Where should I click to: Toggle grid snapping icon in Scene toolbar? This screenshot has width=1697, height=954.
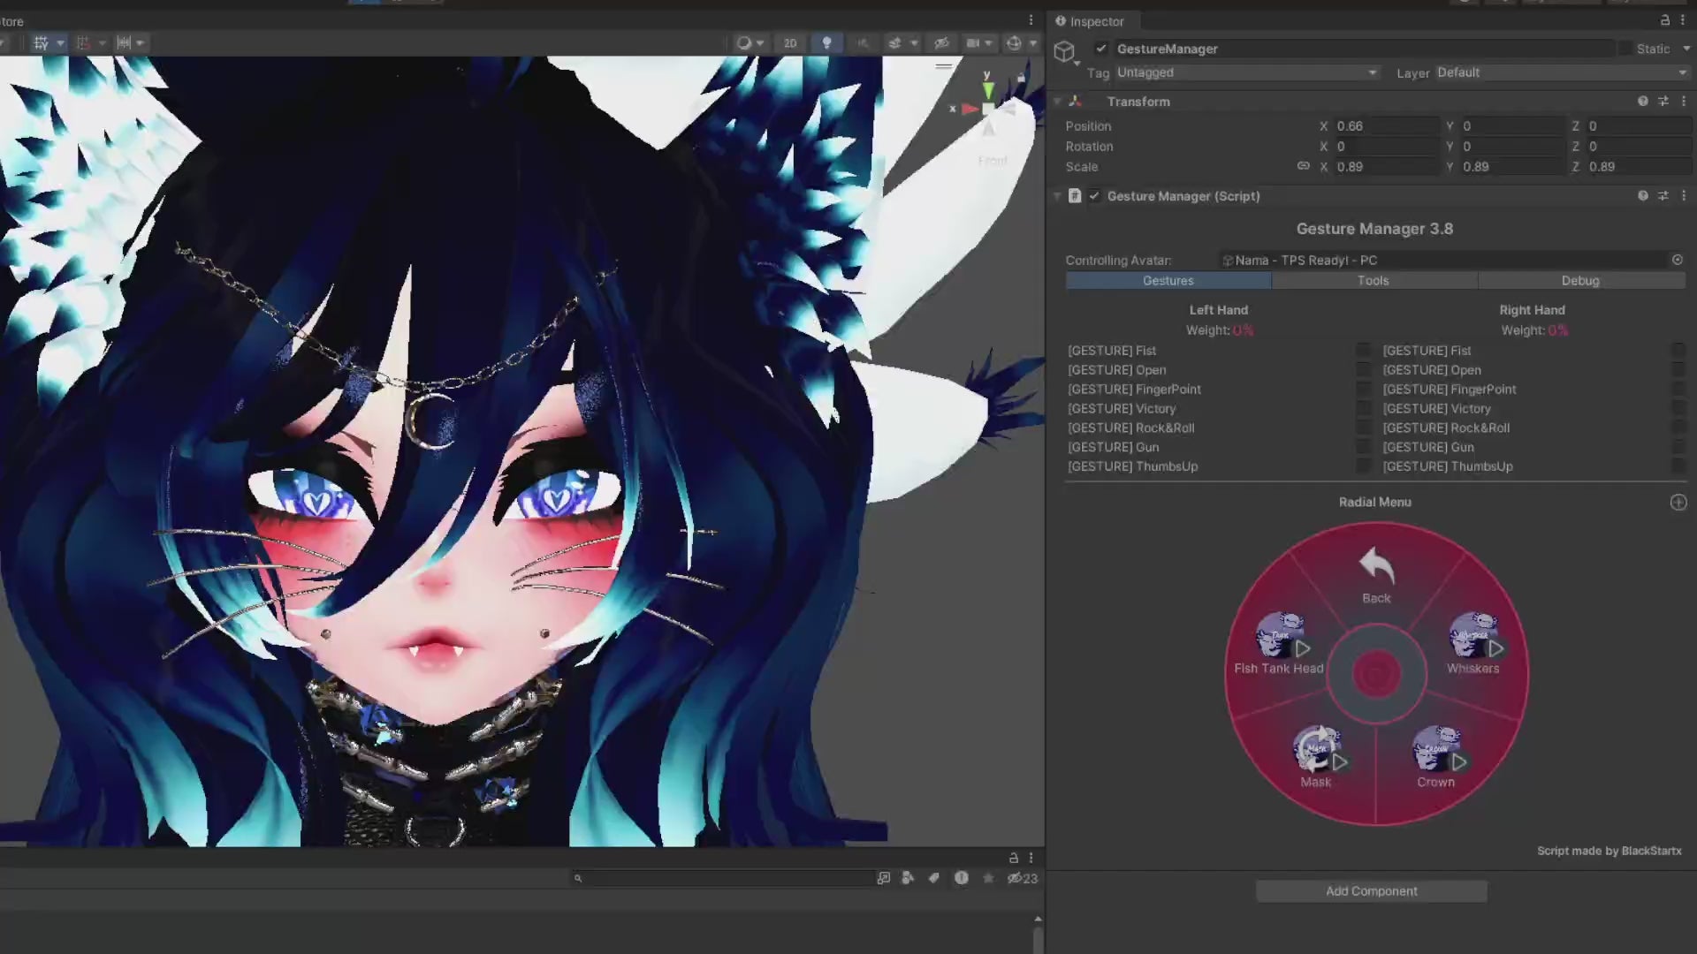click(83, 42)
